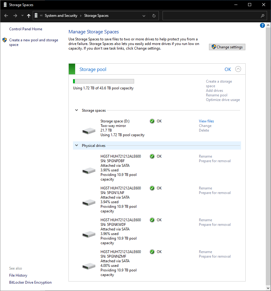This screenshot has width=271, height=291.
Task: Click Prepare for removal for drive 5PGNKWDF
Action: 215,225
